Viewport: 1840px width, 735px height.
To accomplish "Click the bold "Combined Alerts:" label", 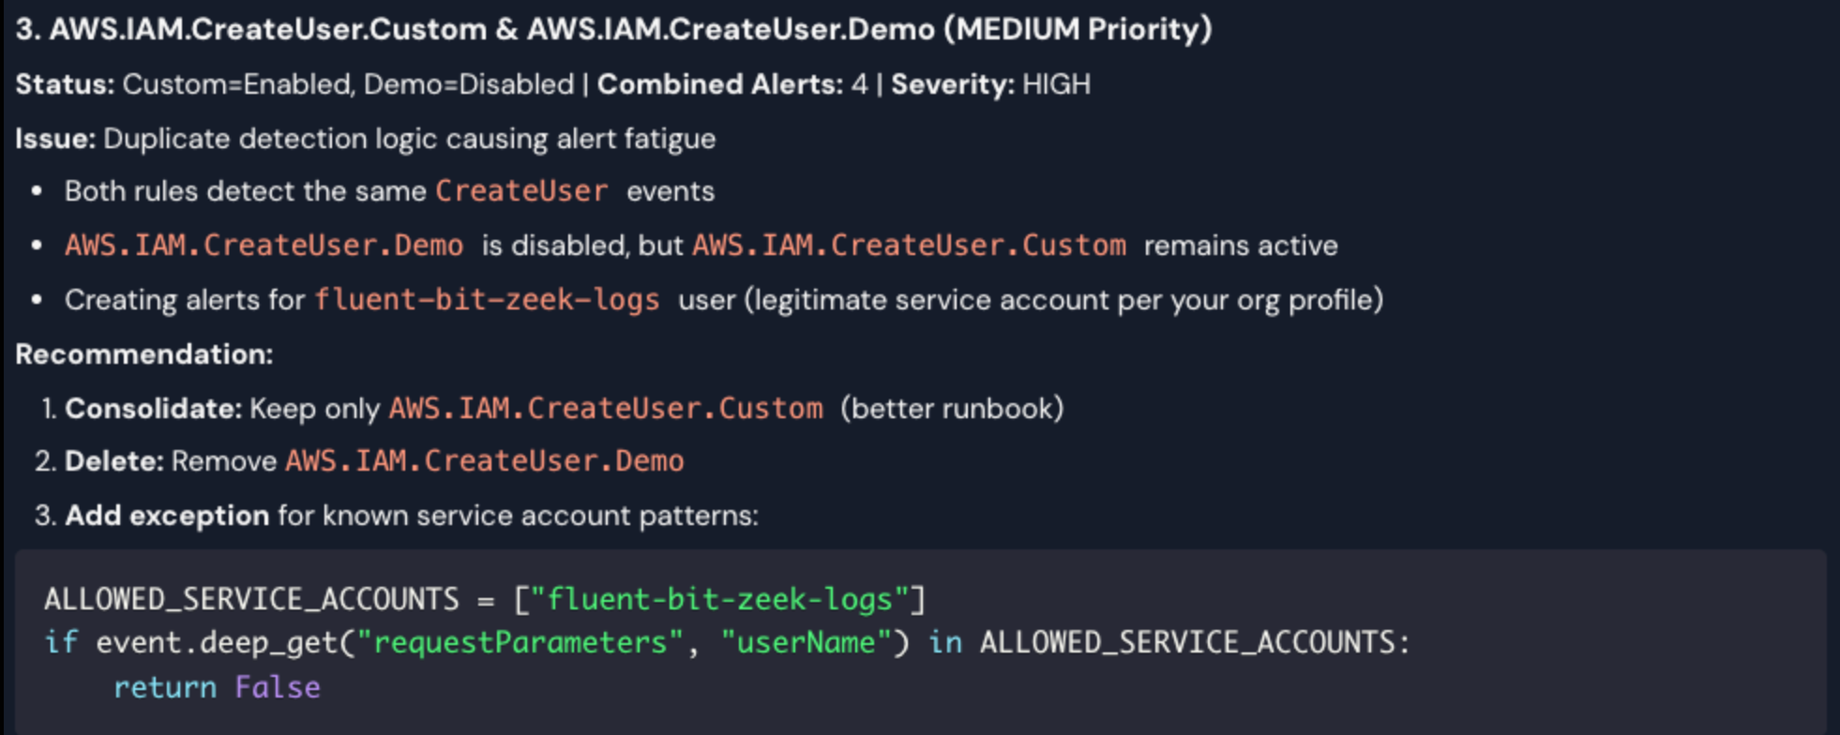I will coord(719,84).
